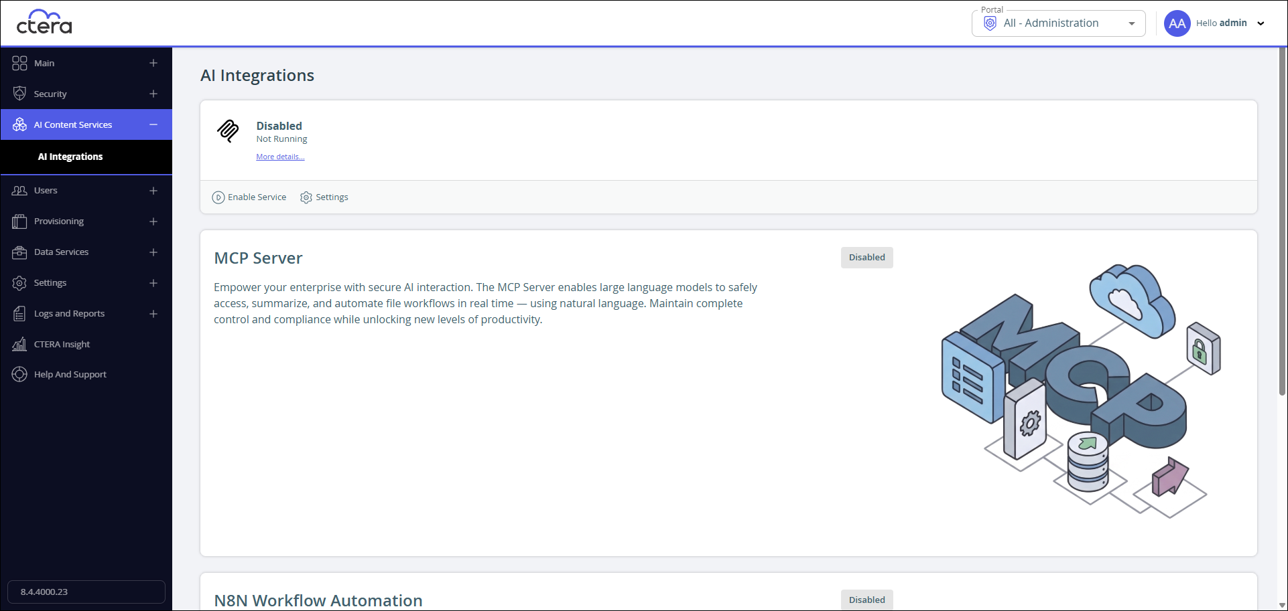Screen dimensions: 1288x611
Task: Click the Logs and Reports document icon
Action: 19,314
